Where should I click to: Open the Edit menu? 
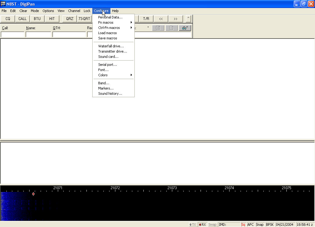[13, 11]
